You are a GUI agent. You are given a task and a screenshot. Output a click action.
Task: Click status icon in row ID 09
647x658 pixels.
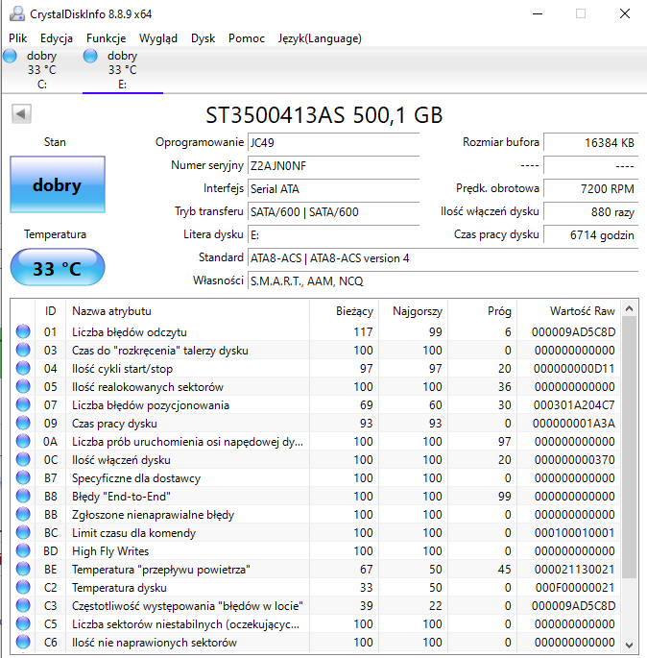tap(23, 423)
